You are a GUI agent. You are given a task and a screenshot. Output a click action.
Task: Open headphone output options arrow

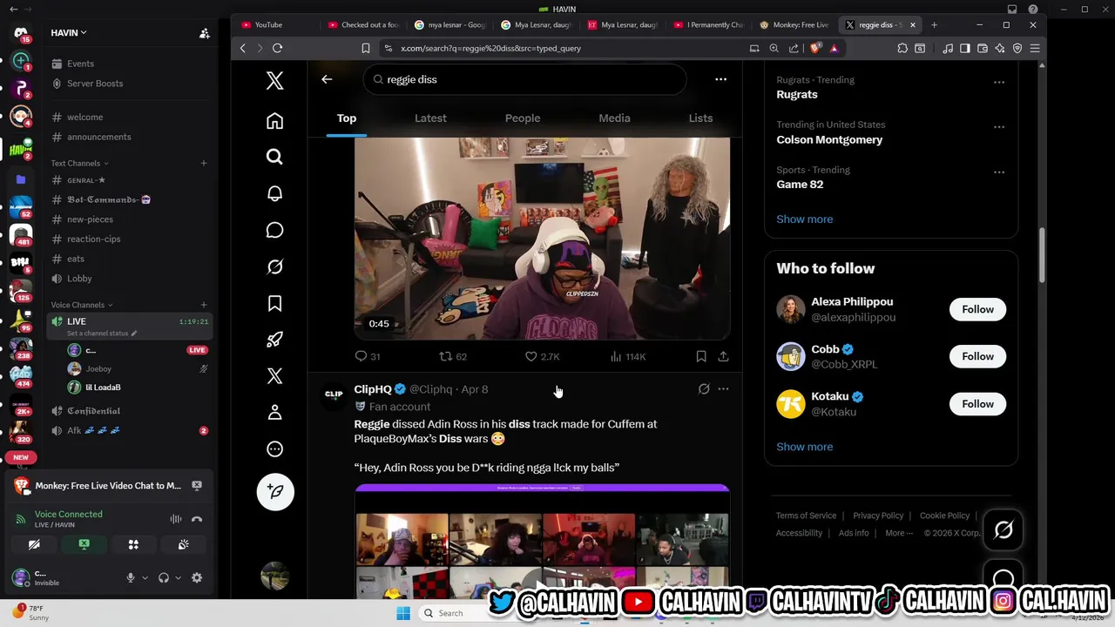click(178, 577)
